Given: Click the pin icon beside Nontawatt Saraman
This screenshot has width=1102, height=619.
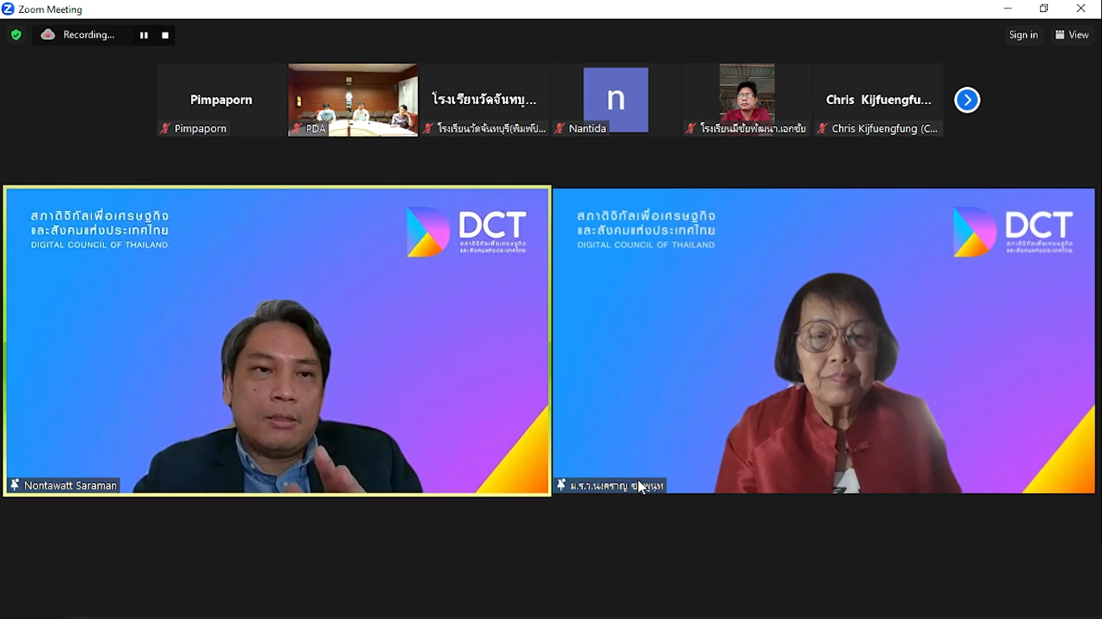Looking at the screenshot, I should coord(15,485).
